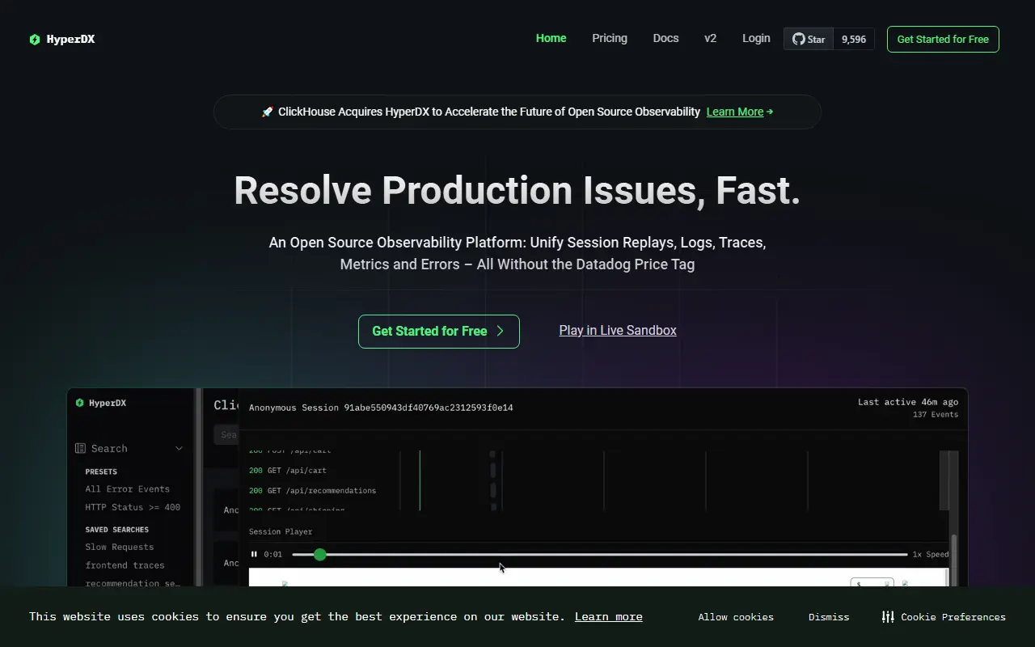
Task: Click the sliders icon beside Cookie Preferences
Action: (x=888, y=617)
